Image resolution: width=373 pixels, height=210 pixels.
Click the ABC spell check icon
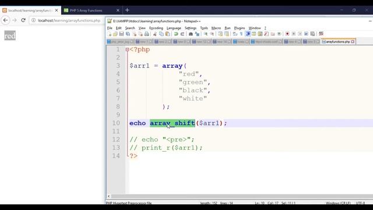pyautogui.click(x=321, y=34)
